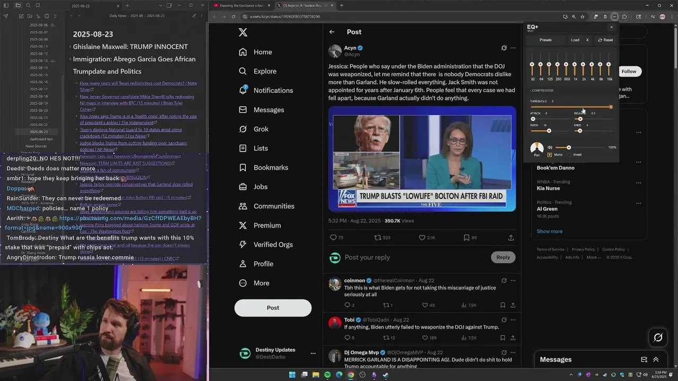The image size is (678, 381).
Task: Select the Acyn on X browser tab
Action: click(306, 5)
